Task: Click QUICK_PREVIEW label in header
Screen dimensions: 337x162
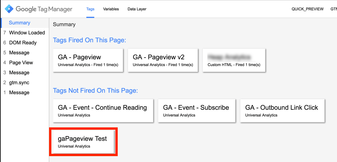Action: point(308,9)
